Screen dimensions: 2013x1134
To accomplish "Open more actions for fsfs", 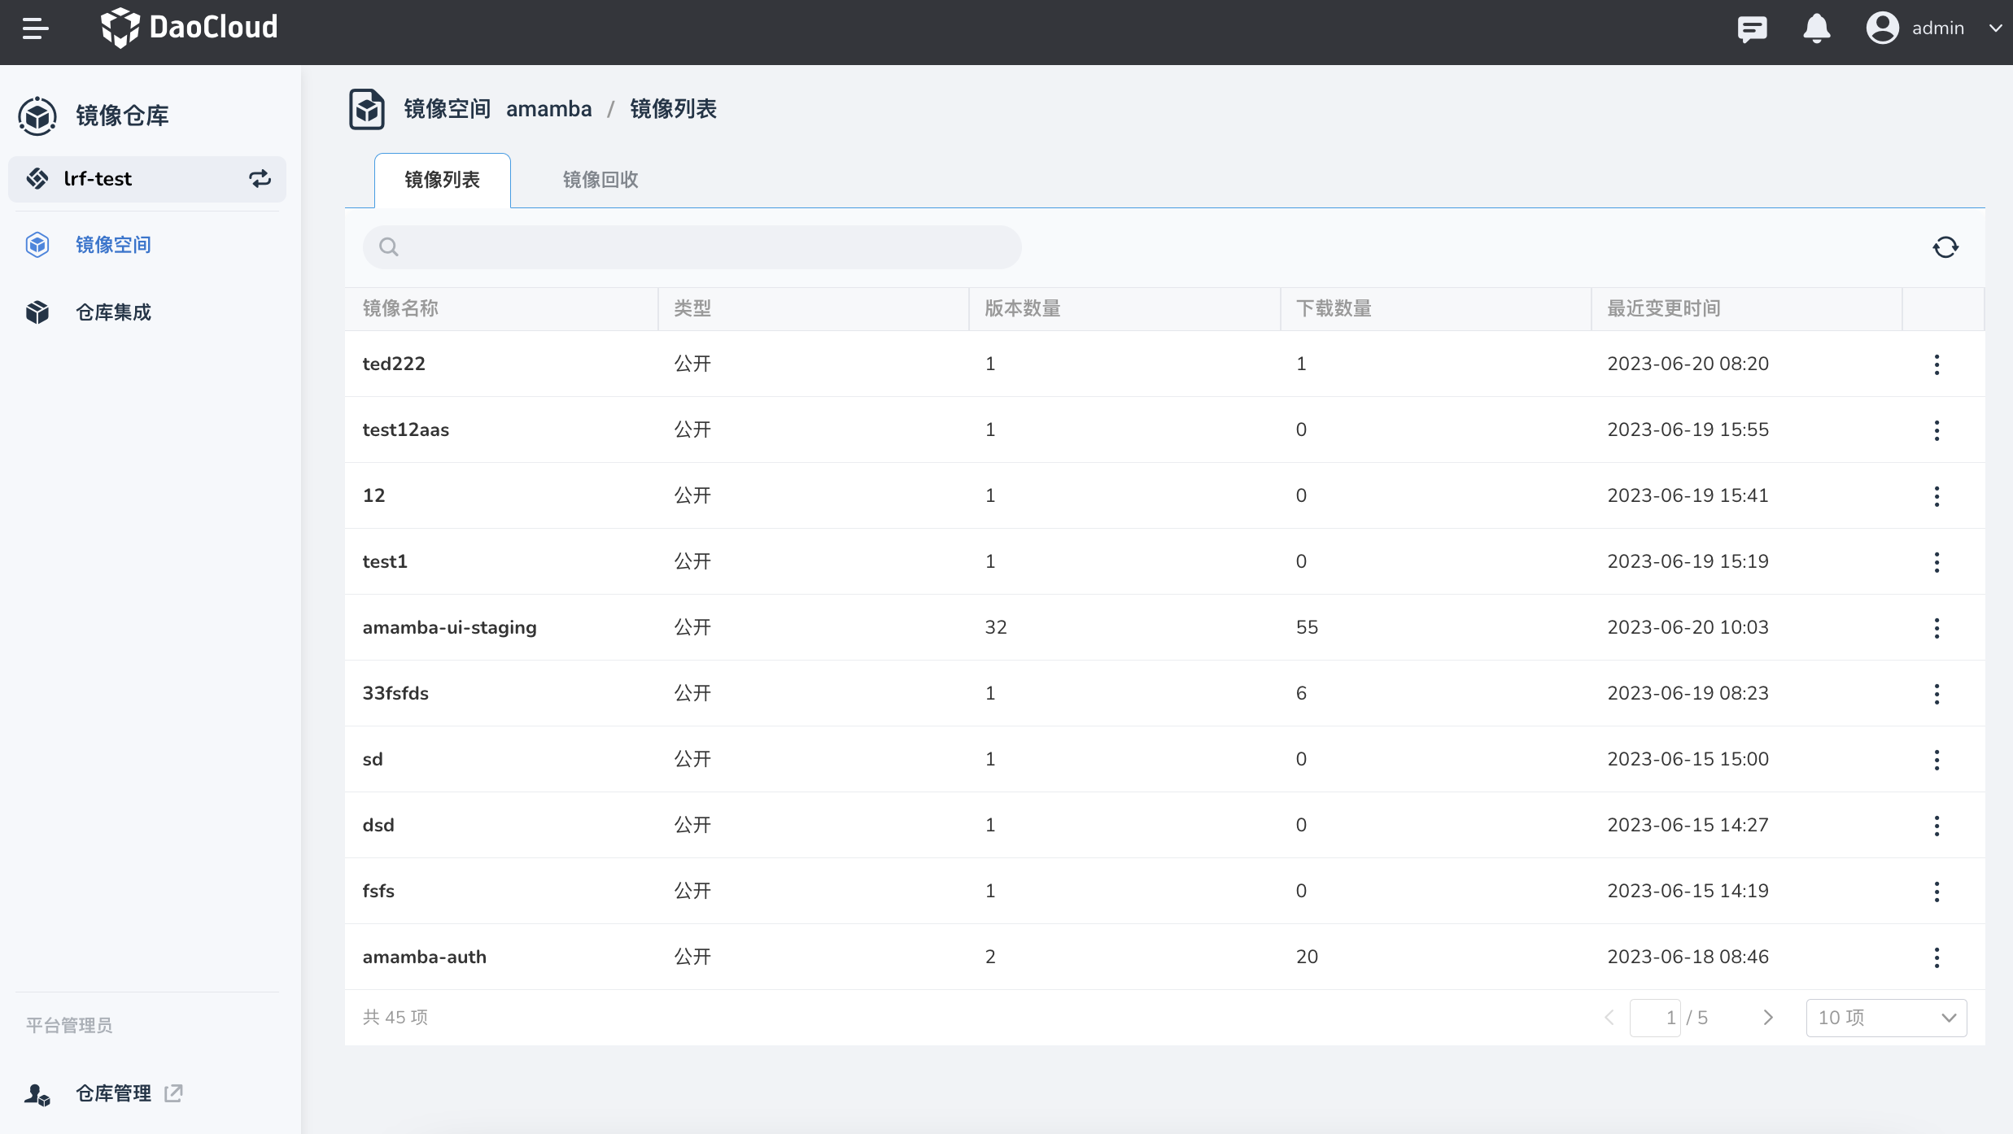I will click(1937, 892).
